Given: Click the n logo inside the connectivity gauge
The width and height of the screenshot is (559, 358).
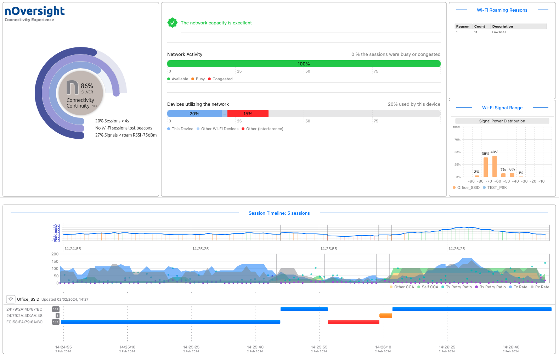Looking at the screenshot, I should (x=73, y=88).
